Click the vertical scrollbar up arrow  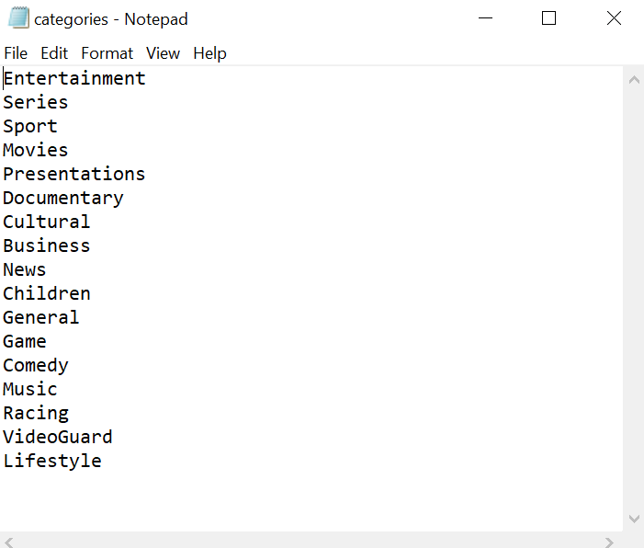tap(634, 80)
